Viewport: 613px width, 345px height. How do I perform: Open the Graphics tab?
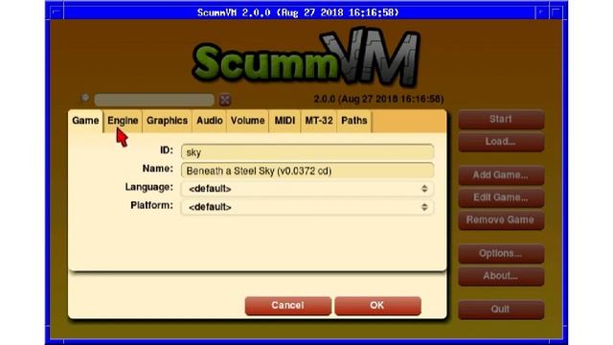tap(167, 121)
